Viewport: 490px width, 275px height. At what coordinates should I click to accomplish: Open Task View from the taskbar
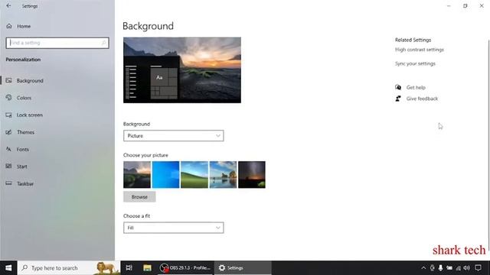click(129, 268)
